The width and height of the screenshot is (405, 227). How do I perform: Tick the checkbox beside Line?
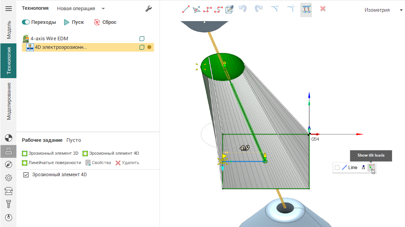[x=337, y=168]
